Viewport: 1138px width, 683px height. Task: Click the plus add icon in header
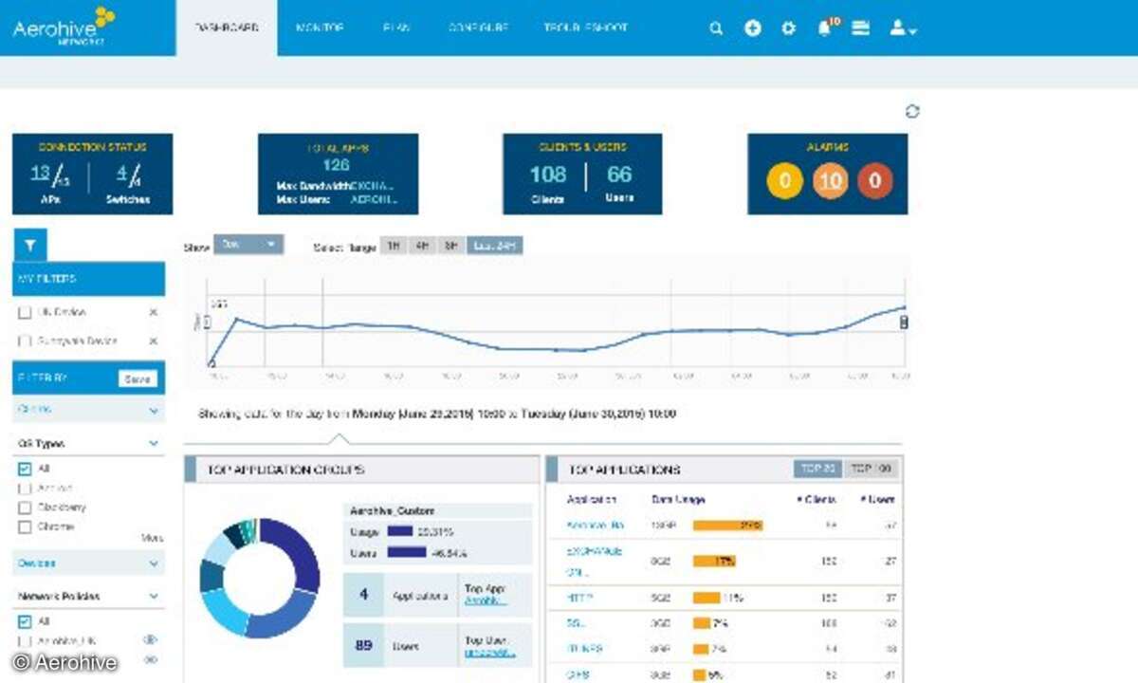coord(752,28)
